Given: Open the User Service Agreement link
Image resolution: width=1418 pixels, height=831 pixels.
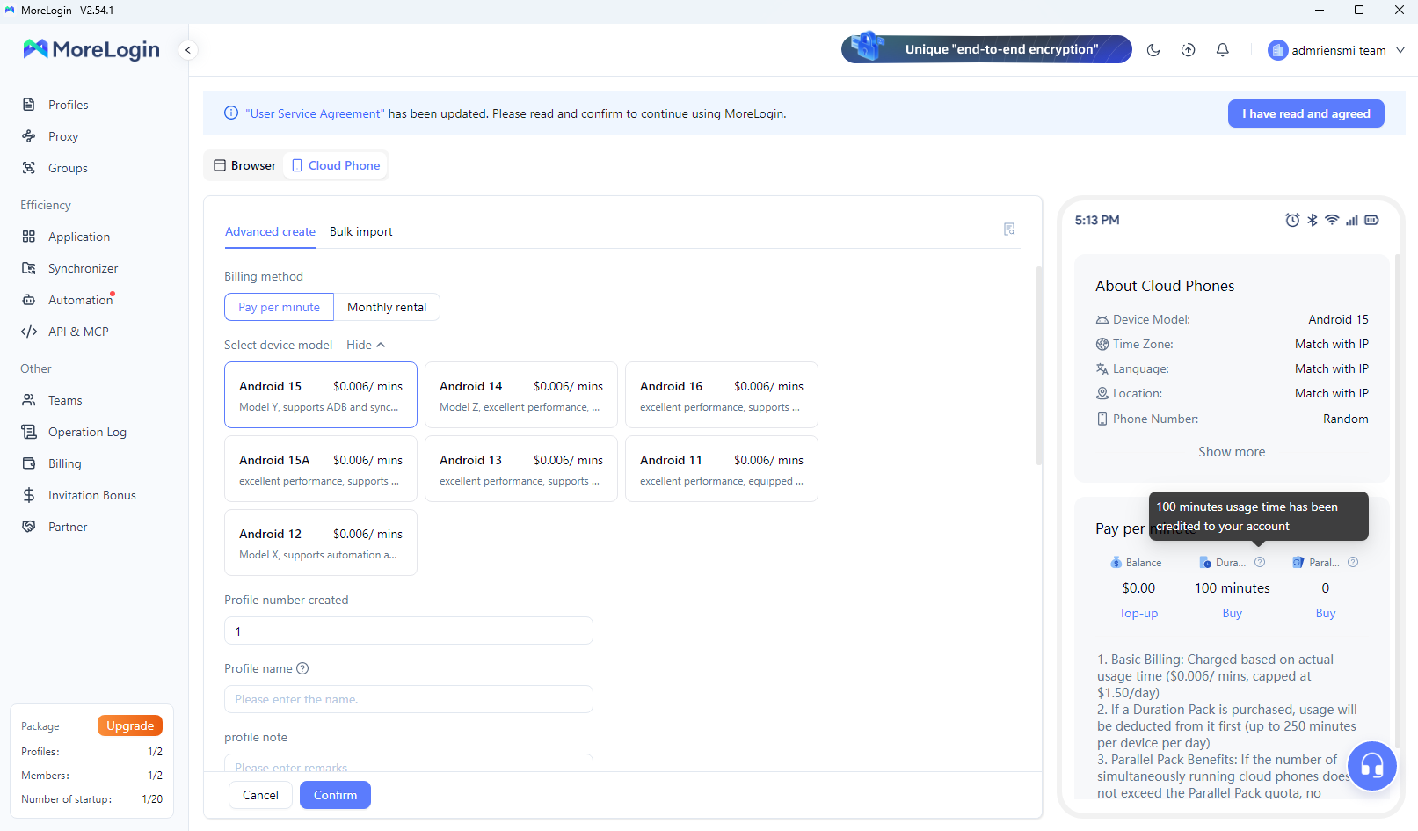Looking at the screenshot, I should click(315, 113).
